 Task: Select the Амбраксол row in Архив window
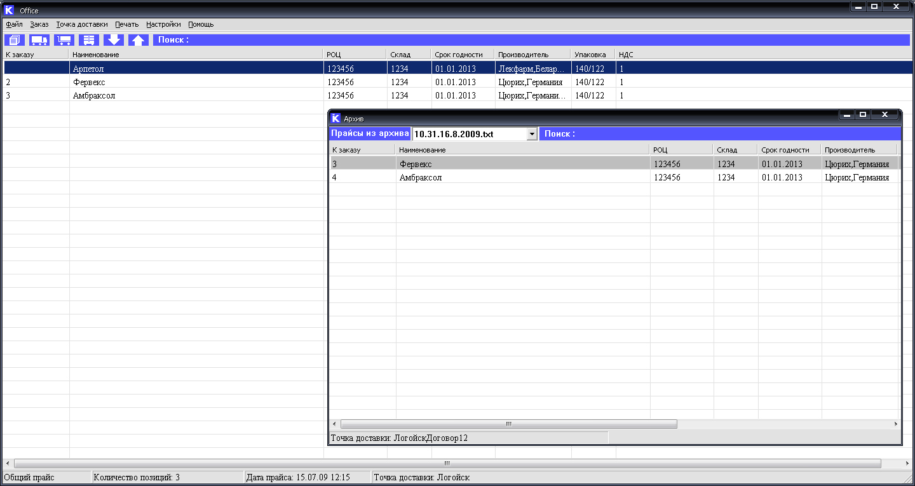(x=614, y=178)
